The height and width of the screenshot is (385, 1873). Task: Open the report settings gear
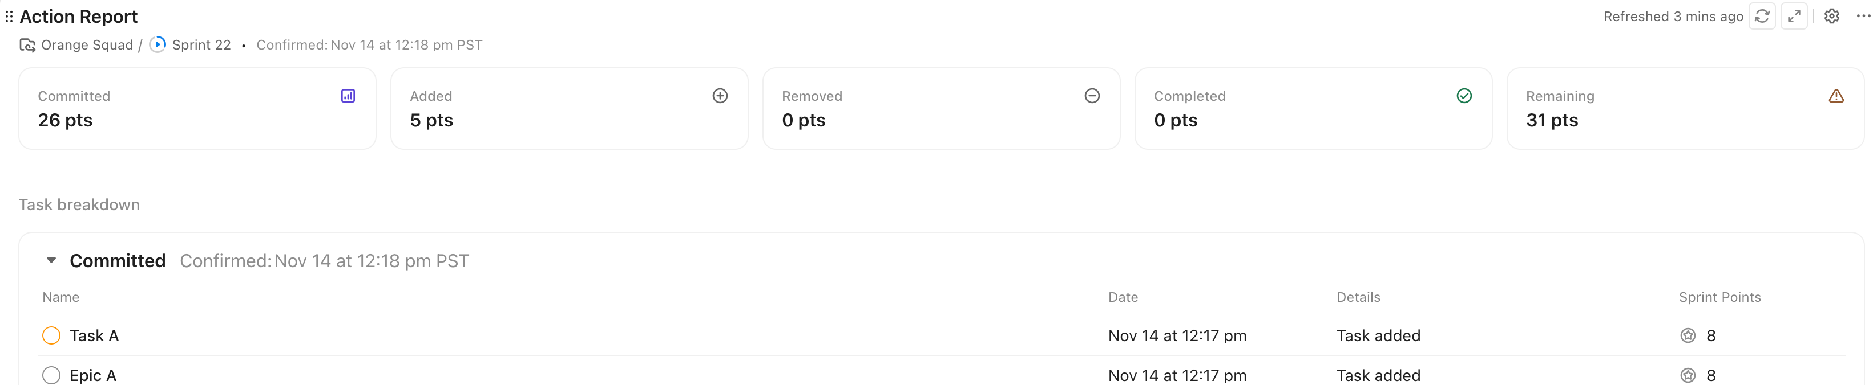tap(1831, 16)
